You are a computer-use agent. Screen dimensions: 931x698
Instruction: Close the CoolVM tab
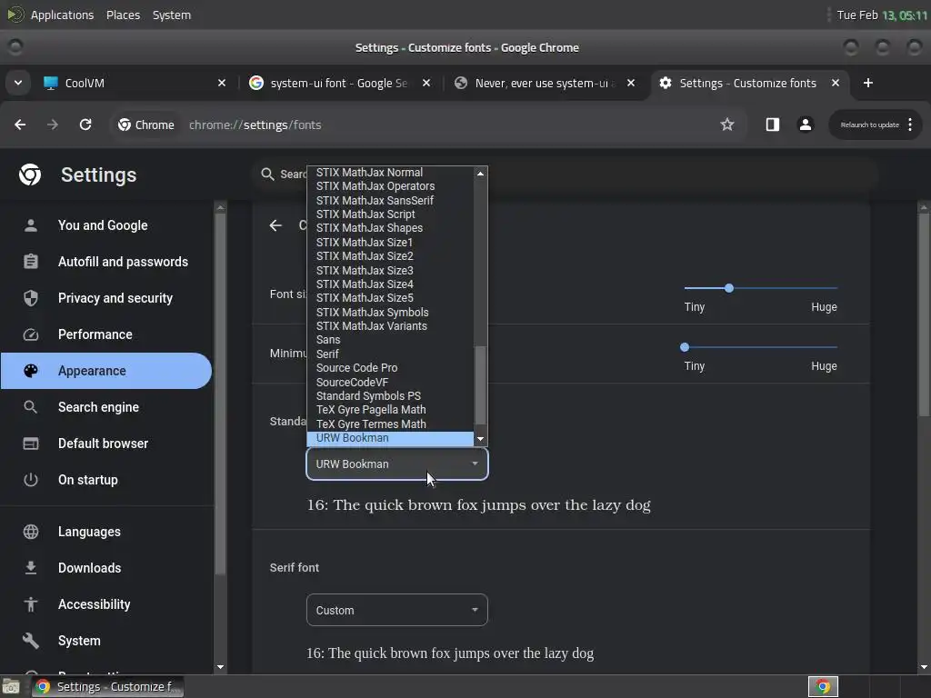[222, 83]
